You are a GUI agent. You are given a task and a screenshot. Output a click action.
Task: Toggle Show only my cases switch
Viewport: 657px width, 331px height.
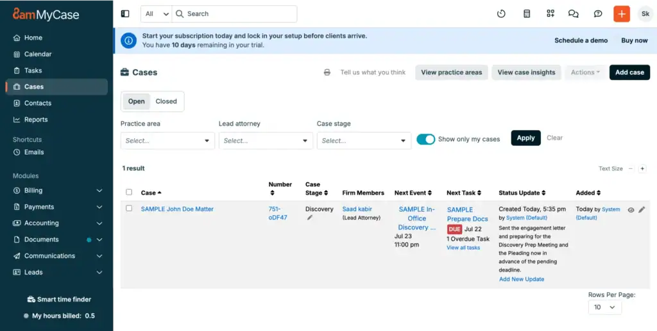pos(426,139)
